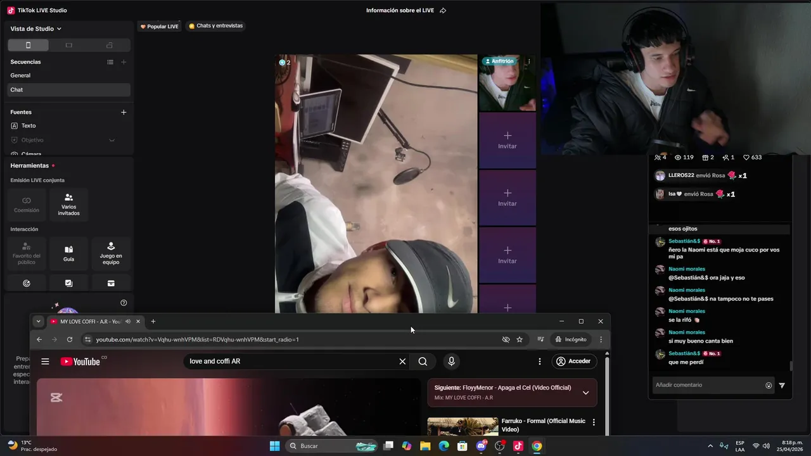Open host Anfitrión tile options menu
Screen dimensions: 811x456
(x=529, y=61)
